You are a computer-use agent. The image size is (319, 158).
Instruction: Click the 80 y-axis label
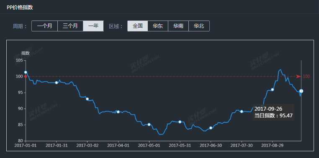tap(21, 141)
